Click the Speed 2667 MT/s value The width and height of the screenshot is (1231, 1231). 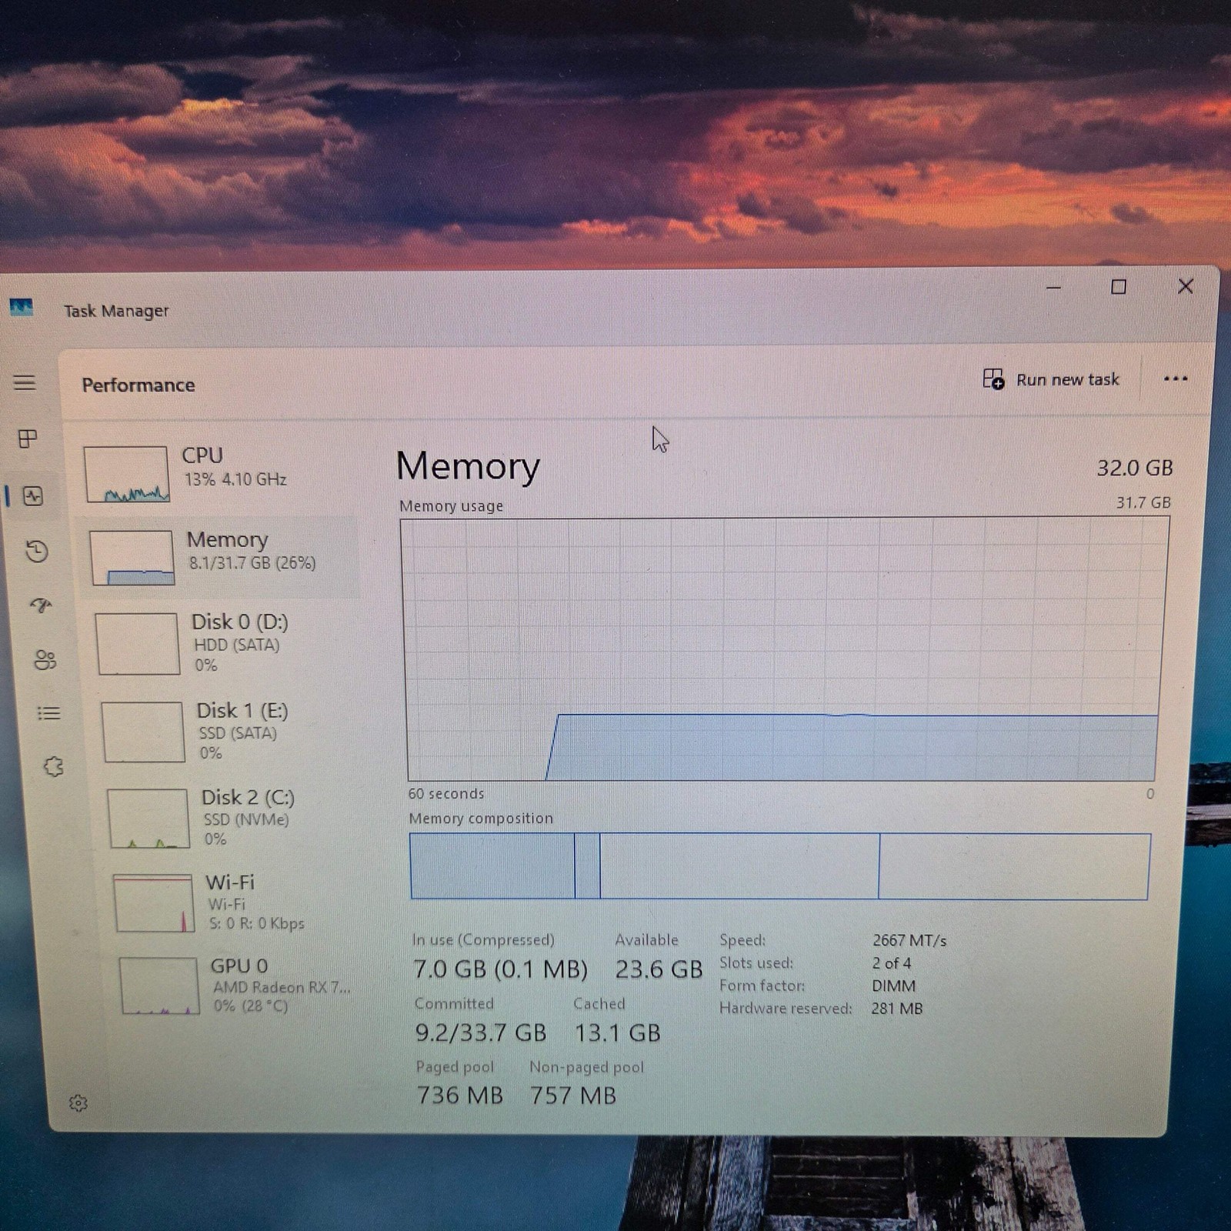click(x=909, y=940)
